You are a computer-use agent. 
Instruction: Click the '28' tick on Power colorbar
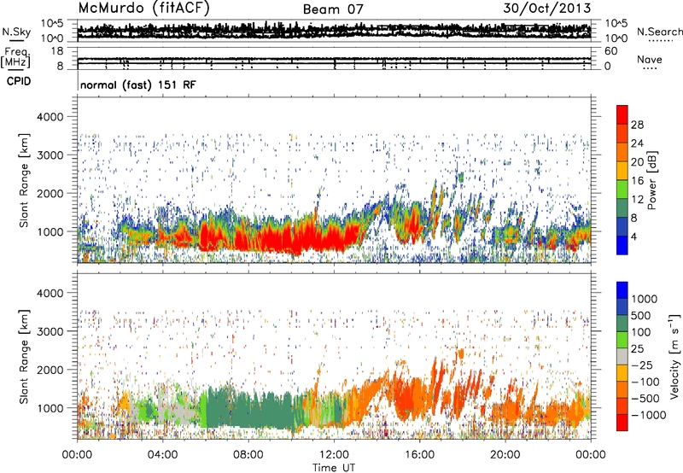[637, 125]
